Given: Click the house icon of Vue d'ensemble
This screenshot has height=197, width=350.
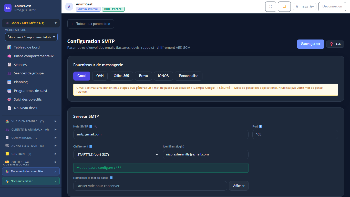Looking at the screenshot, I should [x=7, y=121].
